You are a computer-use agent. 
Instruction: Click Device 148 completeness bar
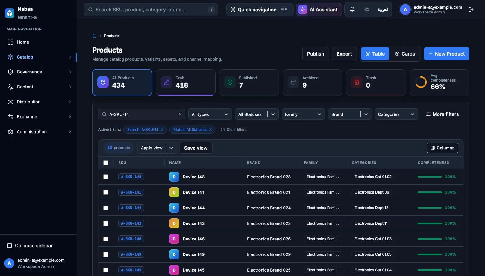[x=430, y=177]
